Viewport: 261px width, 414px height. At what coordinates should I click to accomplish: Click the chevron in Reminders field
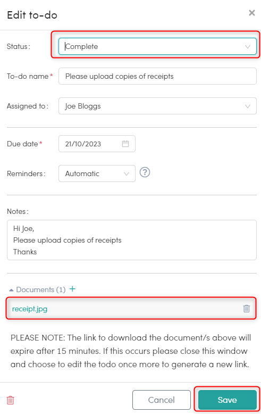coord(127,173)
